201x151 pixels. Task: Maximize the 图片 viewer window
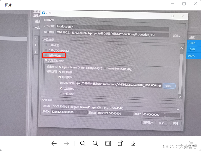click(184, 4)
